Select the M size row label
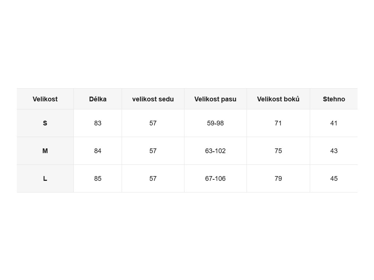The height and width of the screenshot is (280, 374). pos(45,151)
